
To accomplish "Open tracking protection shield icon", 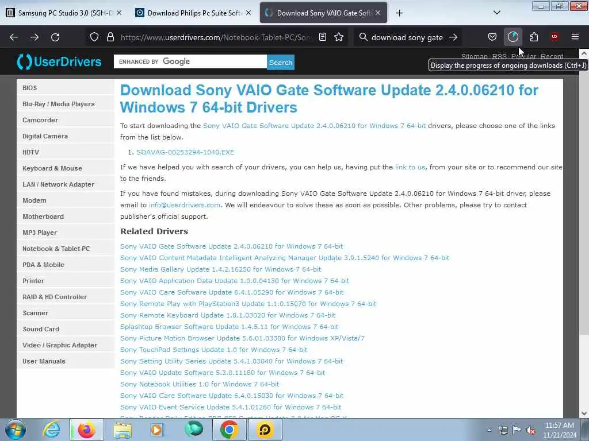I will 94,37.
